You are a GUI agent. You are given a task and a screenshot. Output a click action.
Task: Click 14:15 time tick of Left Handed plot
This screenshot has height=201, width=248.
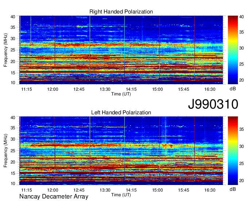[131, 190]
